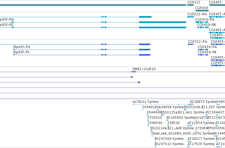This screenshot has height=148, width=225.
Task: Click the HL04094.5prime EST label
Action: [x=171, y=107]
